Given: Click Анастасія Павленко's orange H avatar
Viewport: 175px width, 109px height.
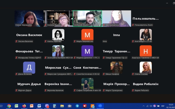Looking at the screenshot, I should click(x=145, y=51).
